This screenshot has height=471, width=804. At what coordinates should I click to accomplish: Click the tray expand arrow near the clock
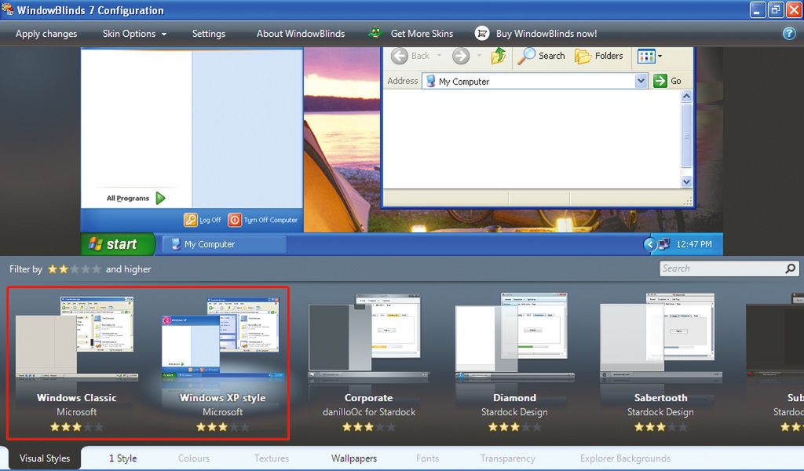649,244
